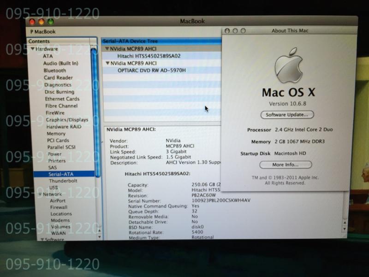The height and width of the screenshot is (277, 369).
Task: Open Graphics/Displays category
Action: [67, 120]
